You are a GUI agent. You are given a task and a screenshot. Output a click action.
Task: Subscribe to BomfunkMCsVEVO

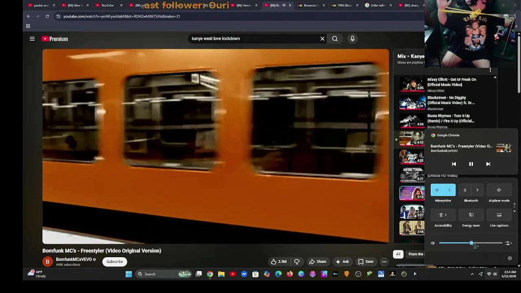point(115,262)
